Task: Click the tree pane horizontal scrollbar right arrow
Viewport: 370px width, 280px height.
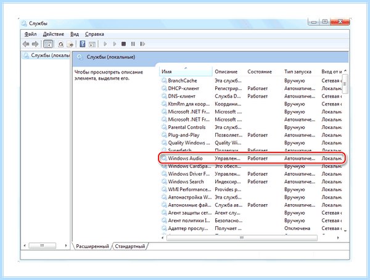Action: (66, 245)
